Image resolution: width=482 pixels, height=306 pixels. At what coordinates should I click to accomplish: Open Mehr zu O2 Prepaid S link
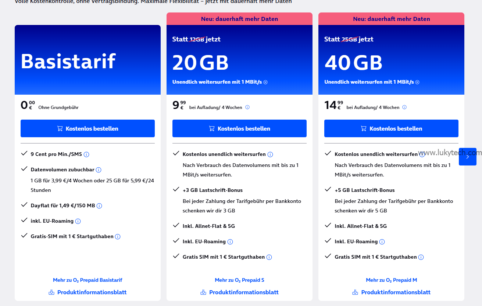pos(239,280)
